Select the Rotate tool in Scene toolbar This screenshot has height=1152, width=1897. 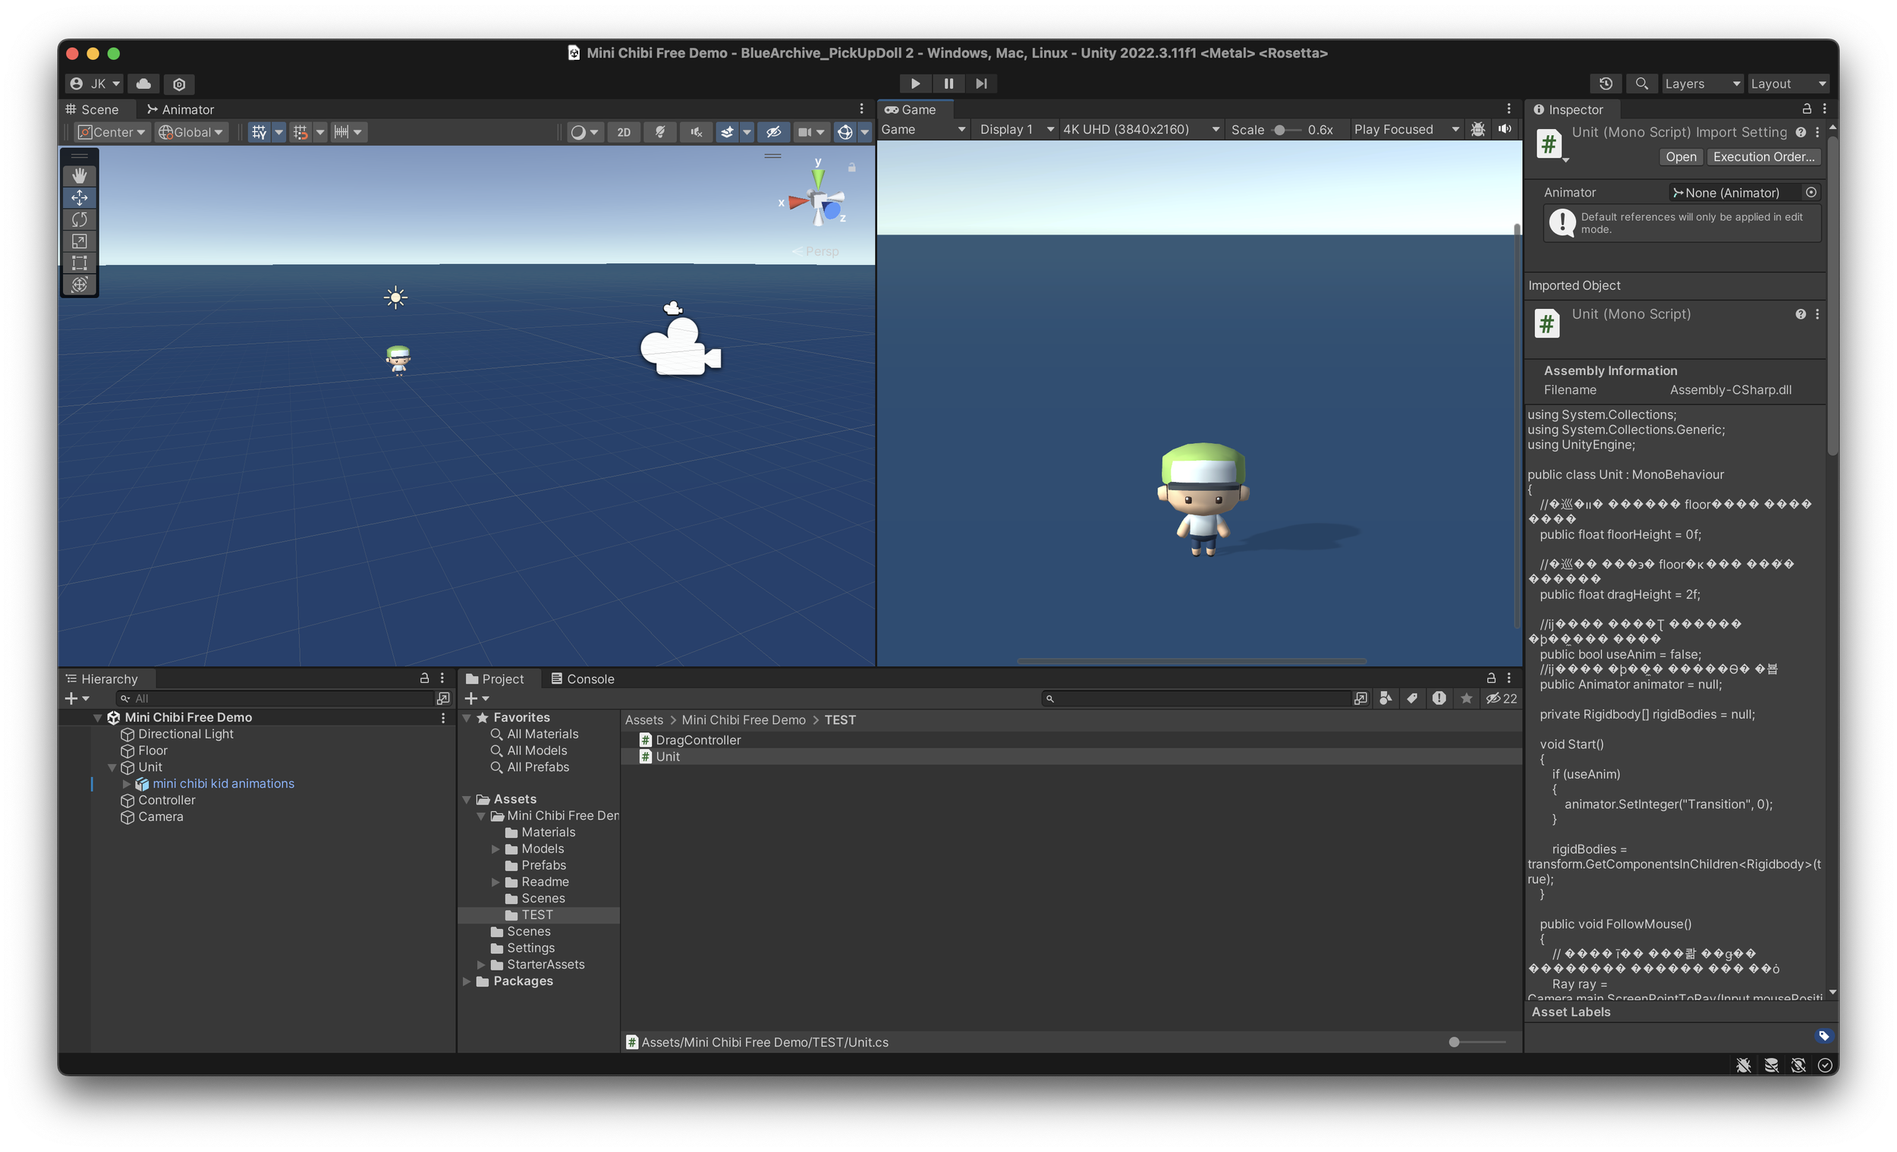click(x=80, y=219)
